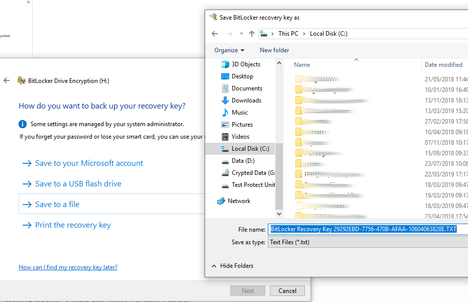Close the background panel with the X
Screen dimensions: 468x302
(x=29, y=2)
